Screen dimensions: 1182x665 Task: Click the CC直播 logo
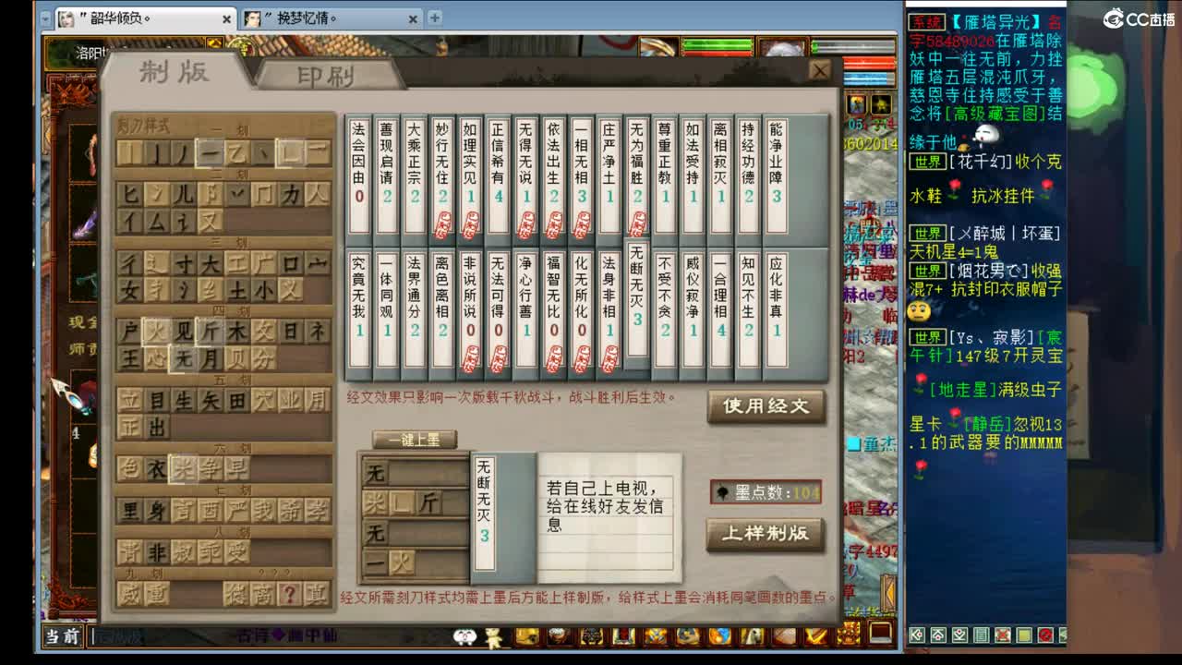coord(1139,18)
